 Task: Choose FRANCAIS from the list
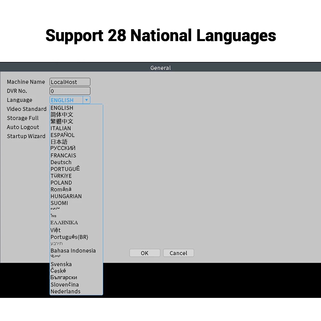[63, 155]
